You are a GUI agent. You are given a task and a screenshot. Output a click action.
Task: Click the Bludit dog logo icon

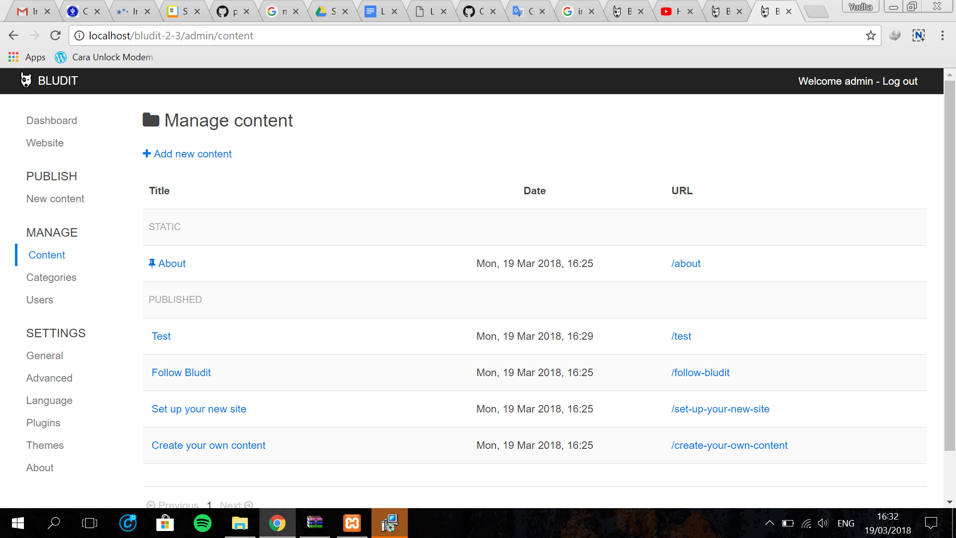[x=26, y=80]
